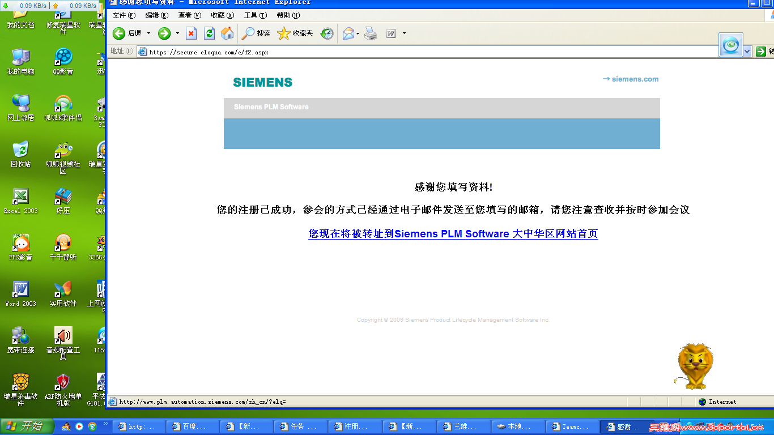This screenshot has height=435, width=774.
Task: Switch to the 三维 taskbar window
Action: click(x=463, y=427)
